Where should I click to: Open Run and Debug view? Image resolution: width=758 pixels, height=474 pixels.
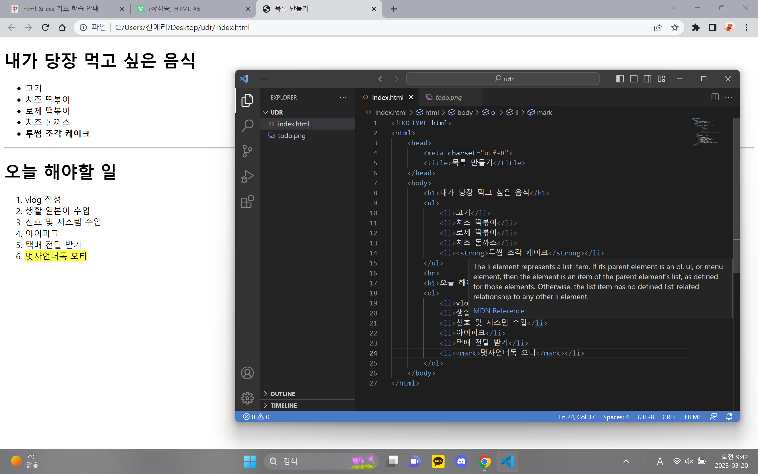coord(247,176)
